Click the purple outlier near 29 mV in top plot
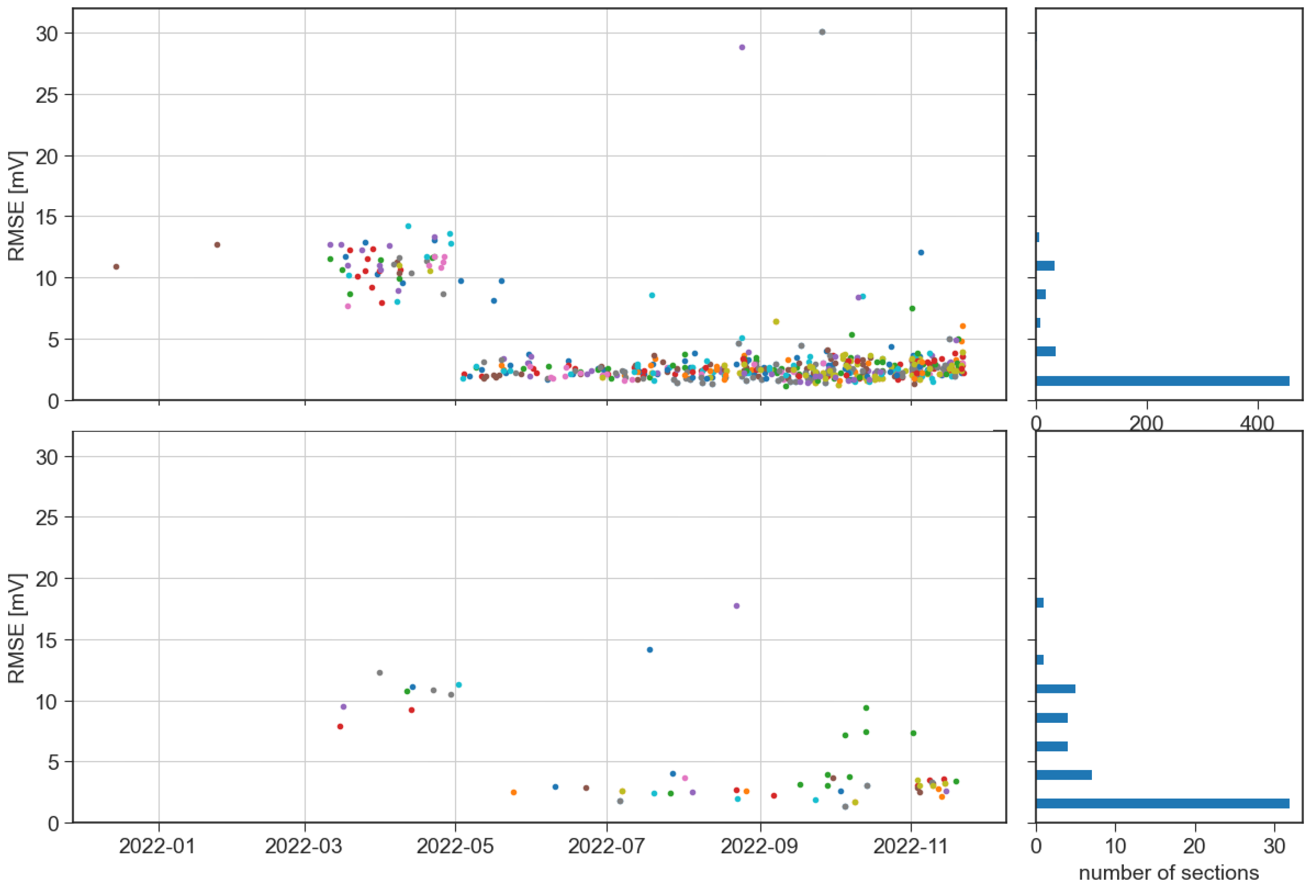Screen dimensions: 1312x890 pos(742,48)
